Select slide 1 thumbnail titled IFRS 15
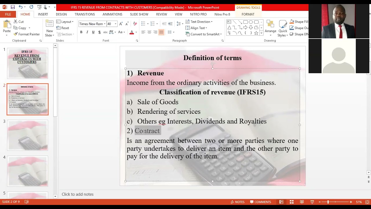This screenshot has width=371, height=209. point(28,64)
